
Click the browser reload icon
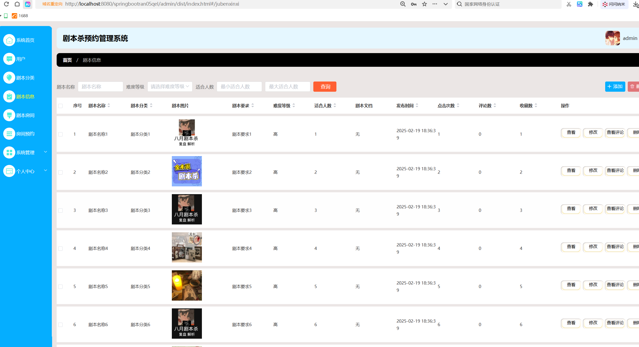point(6,4)
